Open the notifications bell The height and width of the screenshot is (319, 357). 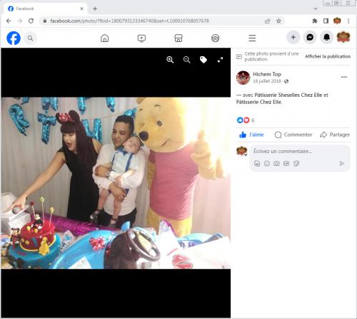(326, 37)
